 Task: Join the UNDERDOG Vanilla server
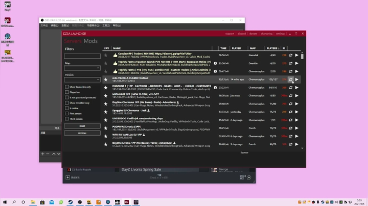pos(297,120)
